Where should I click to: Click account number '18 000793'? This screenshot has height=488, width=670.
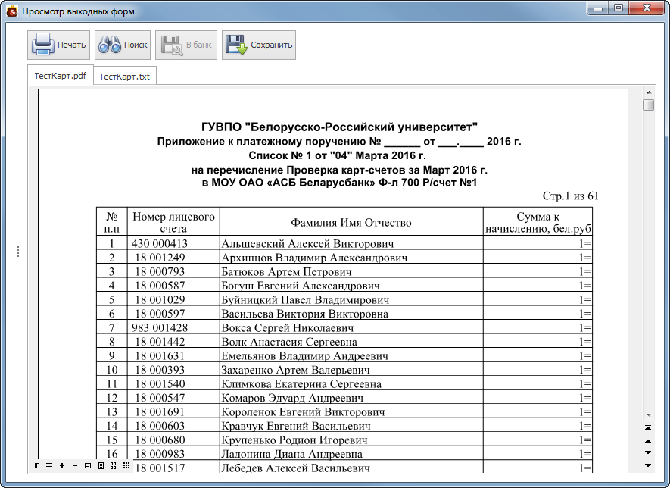click(x=160, y=271)
